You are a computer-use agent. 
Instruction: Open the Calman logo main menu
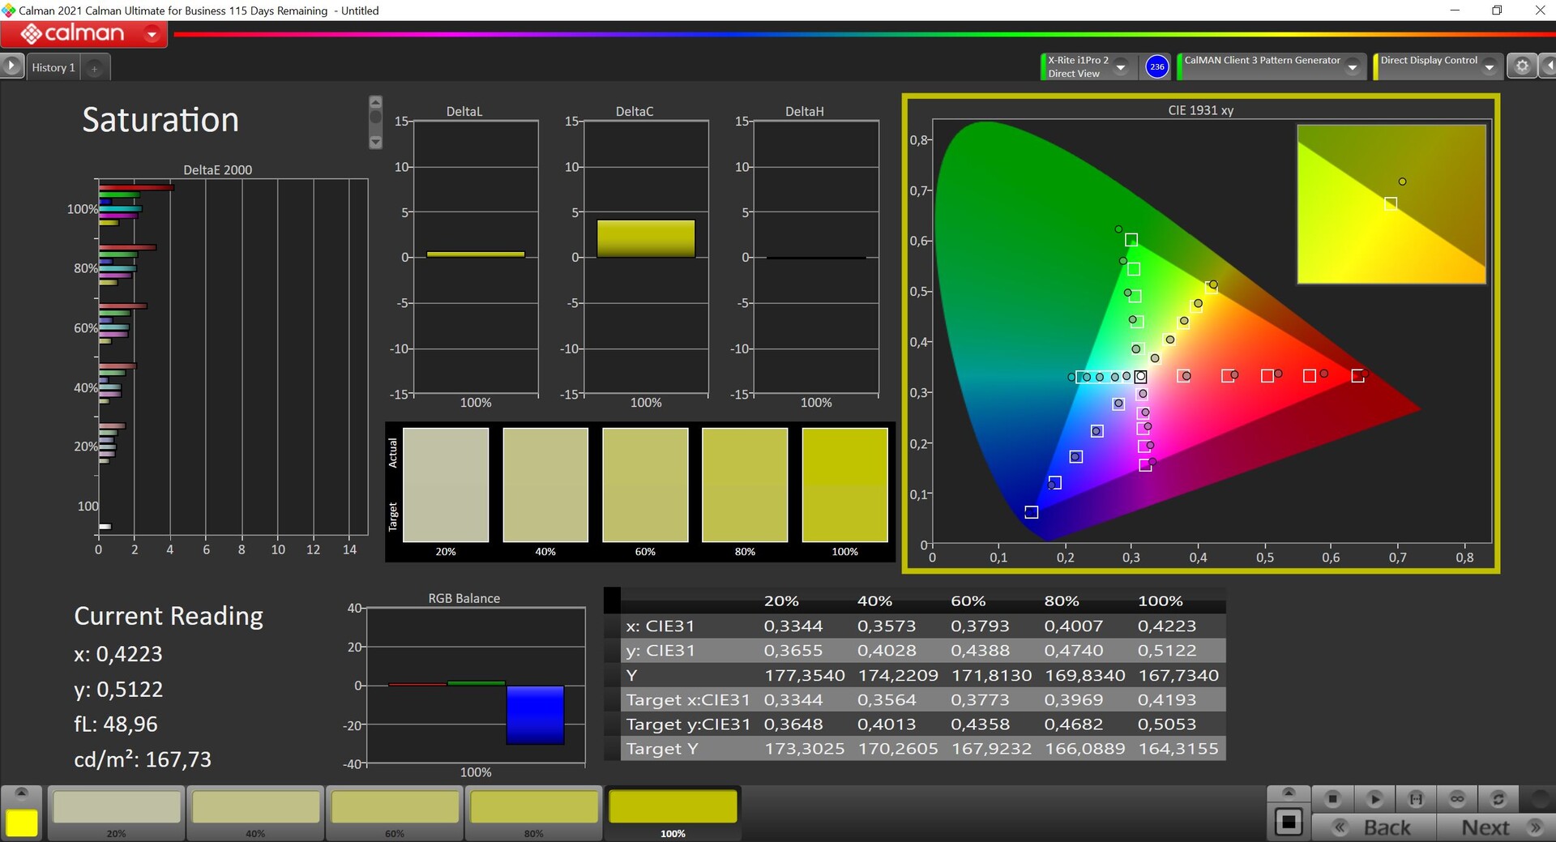tap(84, 34)
